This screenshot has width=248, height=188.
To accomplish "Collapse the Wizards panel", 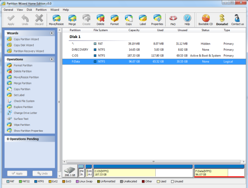I will (x=52, y=33).
